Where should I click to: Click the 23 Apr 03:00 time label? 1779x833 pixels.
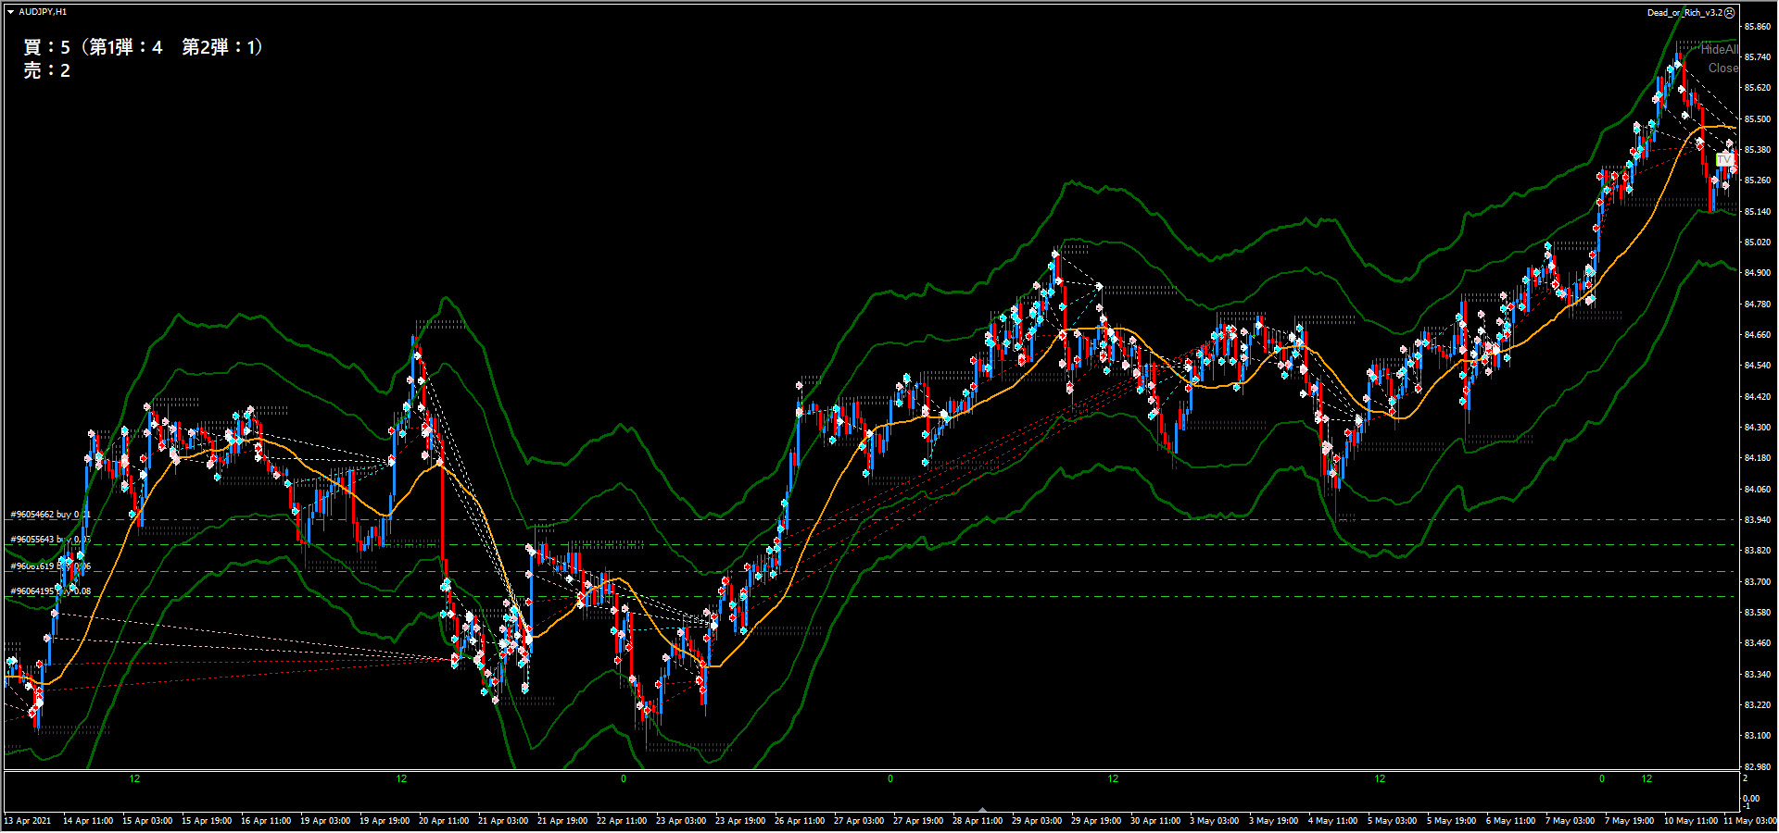point(681,821)
